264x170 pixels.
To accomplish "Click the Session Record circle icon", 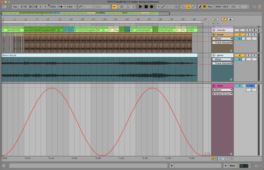I will (x=176, y=7).
